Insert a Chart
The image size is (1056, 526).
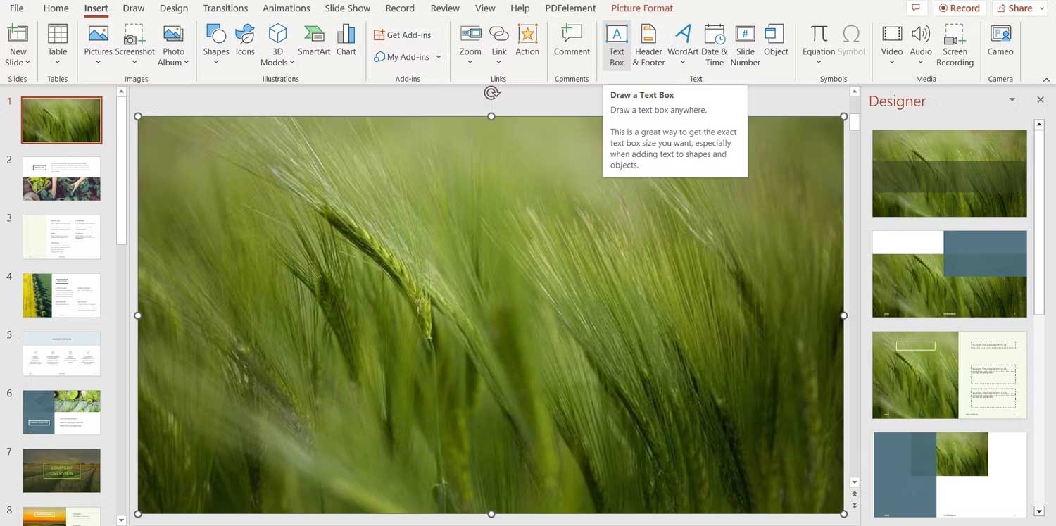click(x=346, y=42)
